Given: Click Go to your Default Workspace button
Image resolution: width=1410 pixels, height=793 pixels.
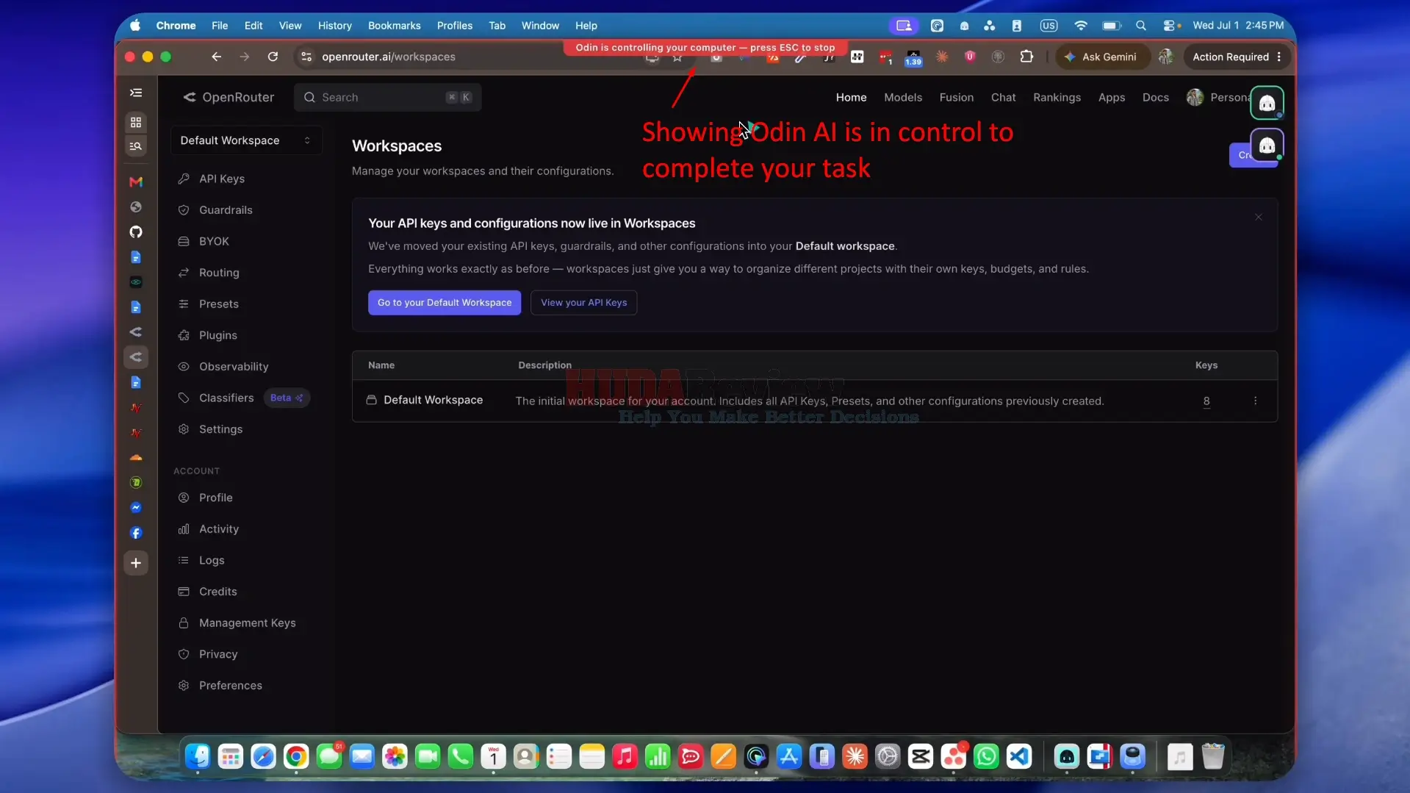Looking at the screenshot, I should (445, 303).
